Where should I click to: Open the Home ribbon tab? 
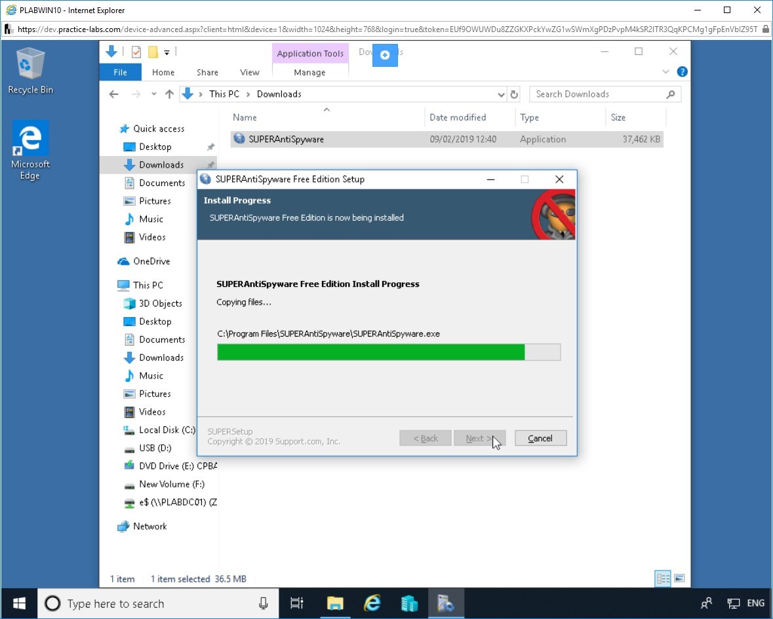click(x=163, y=73)
